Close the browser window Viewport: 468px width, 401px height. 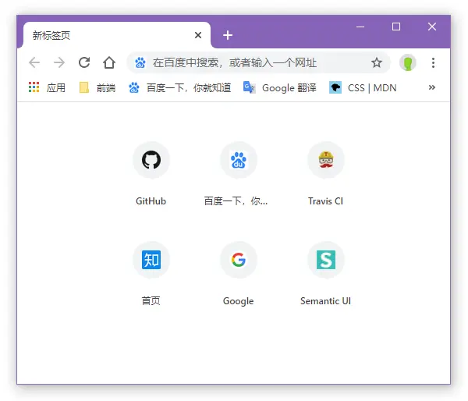(432, 27)
